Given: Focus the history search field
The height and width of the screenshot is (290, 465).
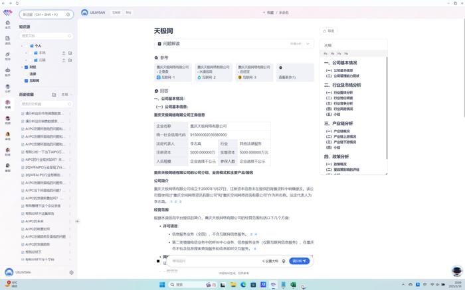Looking at the screenshot, I should (x=46, y=104).
